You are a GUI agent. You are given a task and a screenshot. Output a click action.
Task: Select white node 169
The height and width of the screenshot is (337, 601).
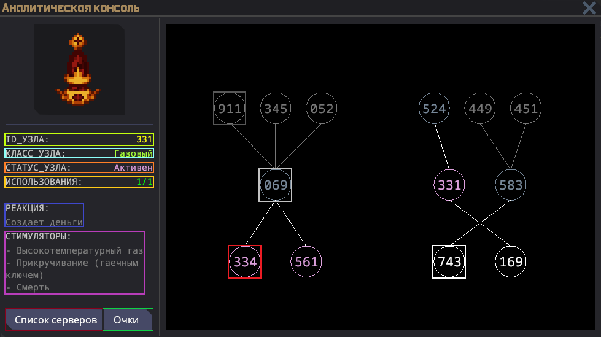pos(511,262)
